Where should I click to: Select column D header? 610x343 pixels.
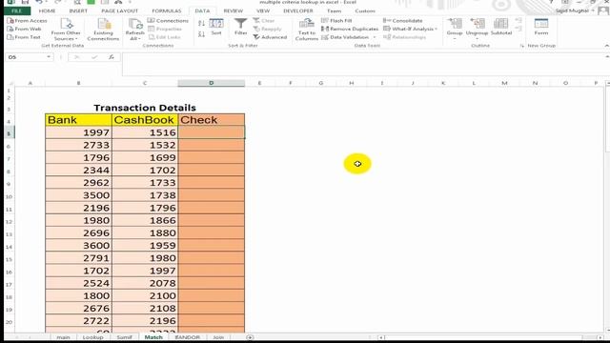[x=212, y=83]
